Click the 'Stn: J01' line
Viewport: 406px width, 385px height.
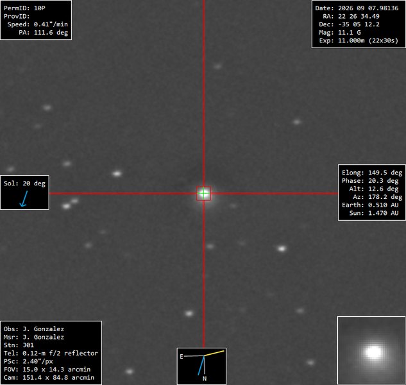click(x=19, y=345)
